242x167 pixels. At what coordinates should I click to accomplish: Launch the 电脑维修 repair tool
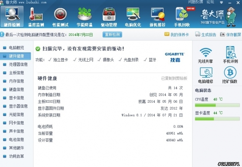pyautogui.click(x=206, y=75)
